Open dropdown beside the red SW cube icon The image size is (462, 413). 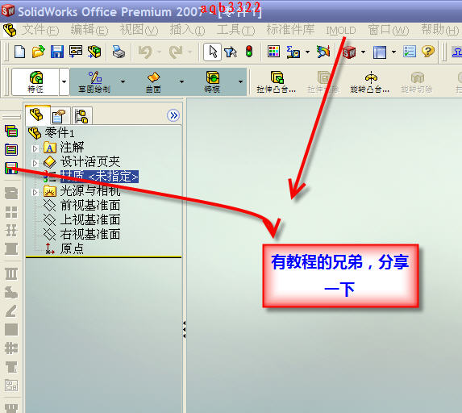[364, 52]
